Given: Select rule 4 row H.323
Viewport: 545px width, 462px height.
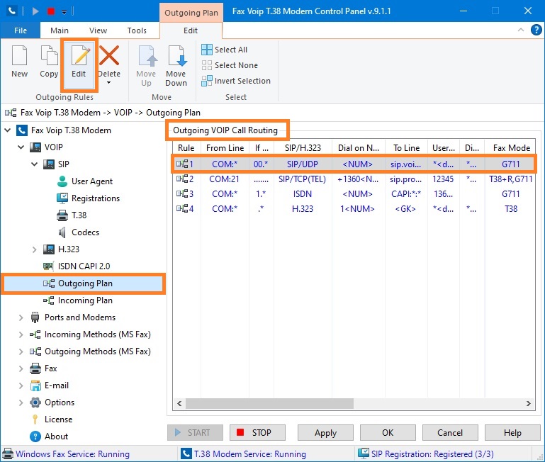Looking at the screenshot, I should tap(354, 209).
